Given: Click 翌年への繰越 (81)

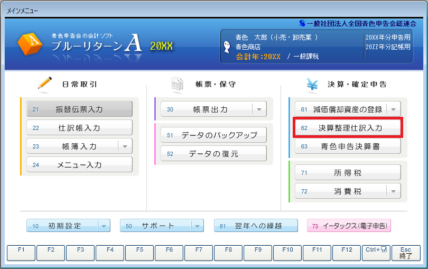Looking at the screenshot, I should [256, 226].
